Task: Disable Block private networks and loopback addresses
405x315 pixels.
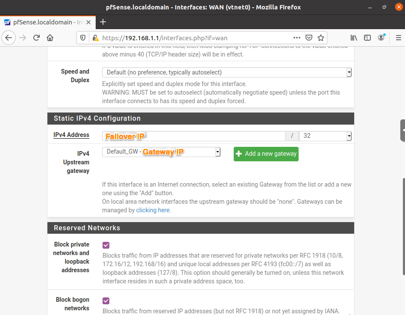Action: (x=106, y=245)
